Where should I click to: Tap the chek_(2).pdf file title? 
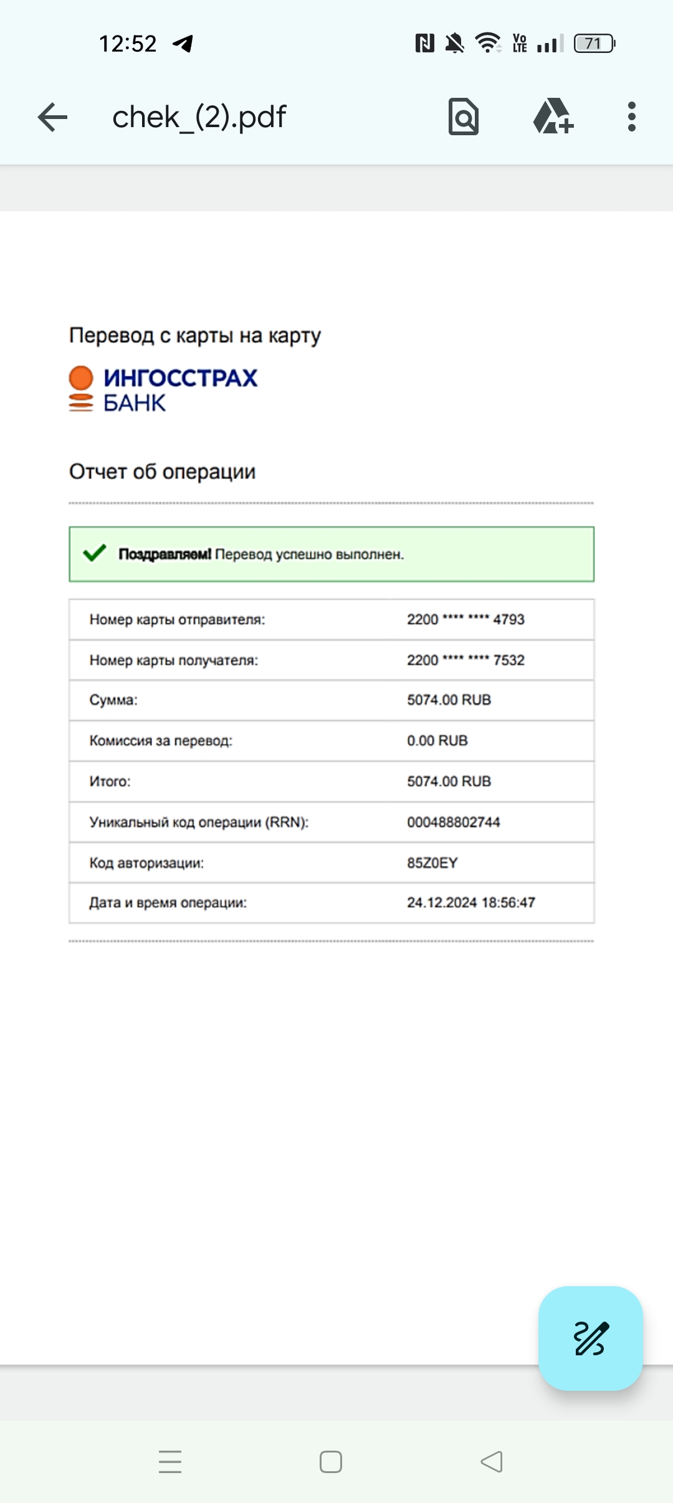[199, 117]
